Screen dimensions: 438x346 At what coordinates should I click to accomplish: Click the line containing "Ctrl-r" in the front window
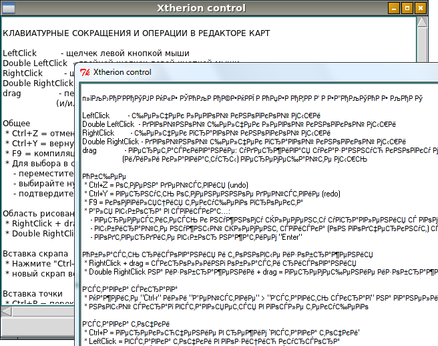click(261, 298)
